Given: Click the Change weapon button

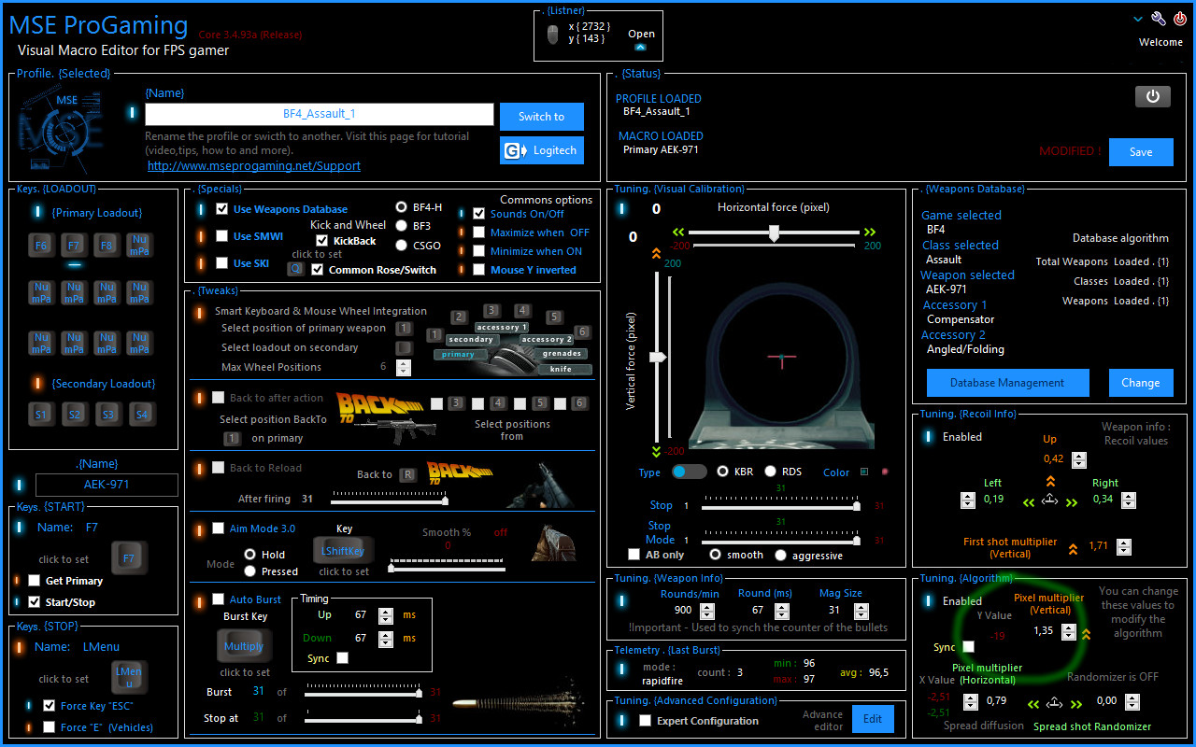Looking at the screenshot, I should click(1141, 383).
